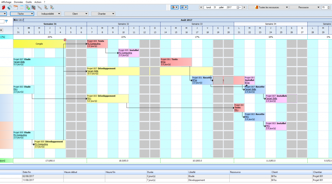
Task: Open the resource people view dropdown
Action: [x=175, y=7]
